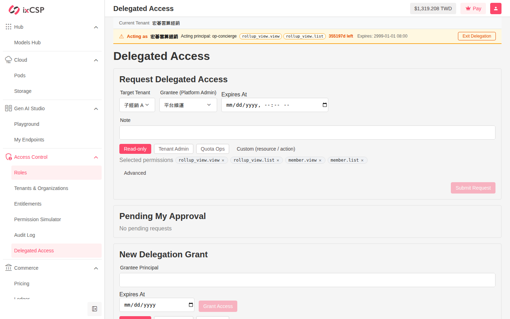
Task: Select the Tenant Admin permission preset
Action: pos(174,149)
